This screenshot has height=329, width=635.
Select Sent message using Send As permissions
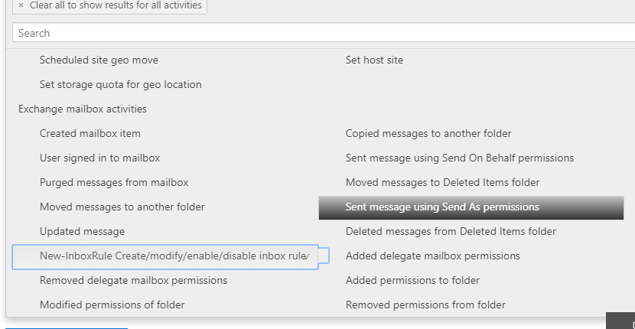tap(442, 207)
